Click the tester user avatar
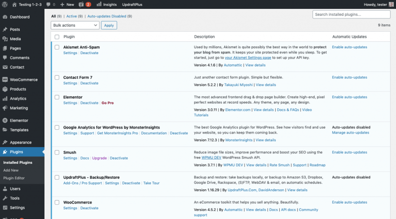This screenshot has height=219, width=396. pos(391,4)
